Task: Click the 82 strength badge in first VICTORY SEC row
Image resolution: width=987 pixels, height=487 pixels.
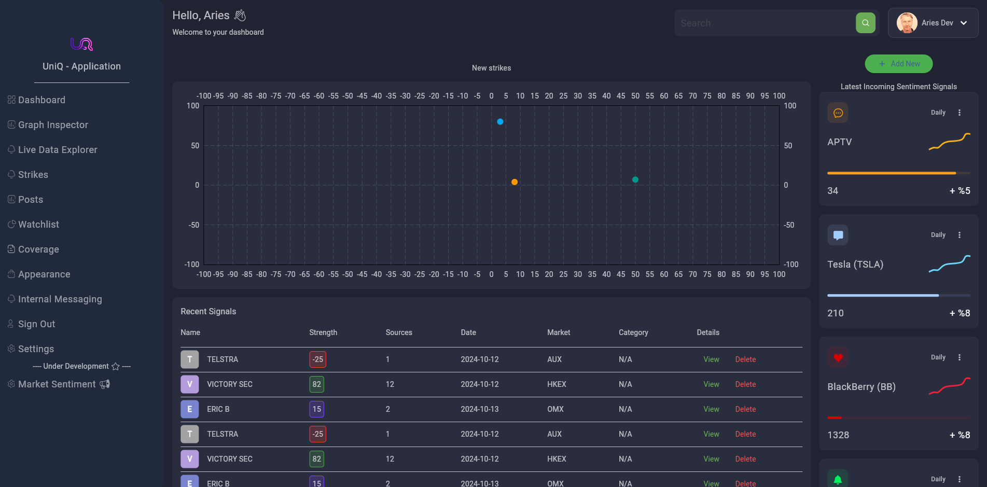Action: (x=316, y=384)
